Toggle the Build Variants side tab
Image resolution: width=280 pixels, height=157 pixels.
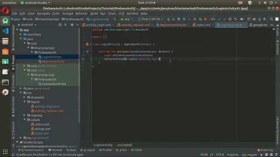point(13,106)
